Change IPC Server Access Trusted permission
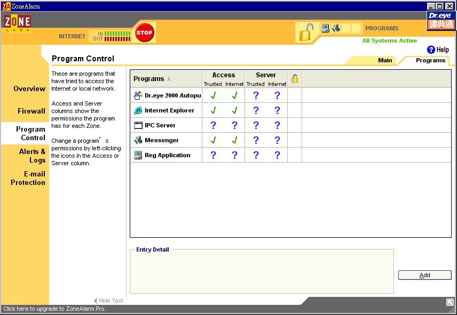 point(213,125)
